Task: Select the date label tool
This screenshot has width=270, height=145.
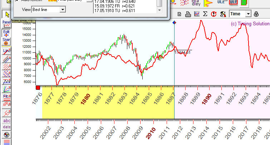Action: [6, 127]
